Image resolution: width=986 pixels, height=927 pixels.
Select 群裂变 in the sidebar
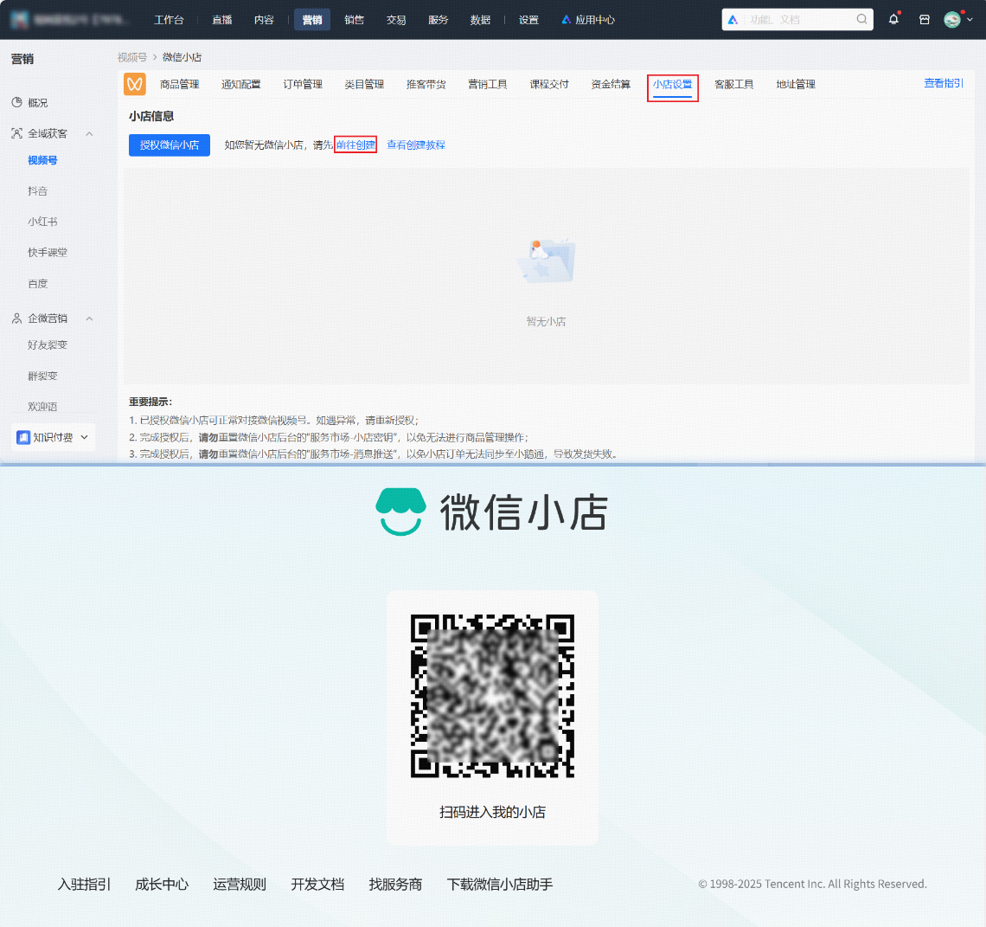coord(42,376)
